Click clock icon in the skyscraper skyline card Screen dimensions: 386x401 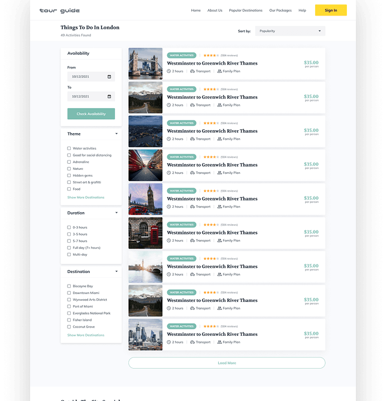tap(169, 342)
